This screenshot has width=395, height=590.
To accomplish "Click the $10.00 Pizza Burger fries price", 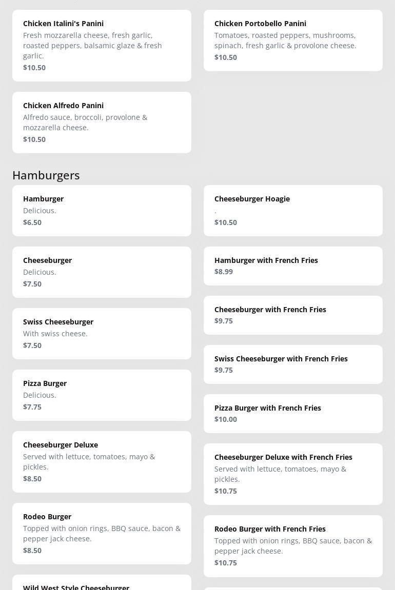I will point(226,419).
